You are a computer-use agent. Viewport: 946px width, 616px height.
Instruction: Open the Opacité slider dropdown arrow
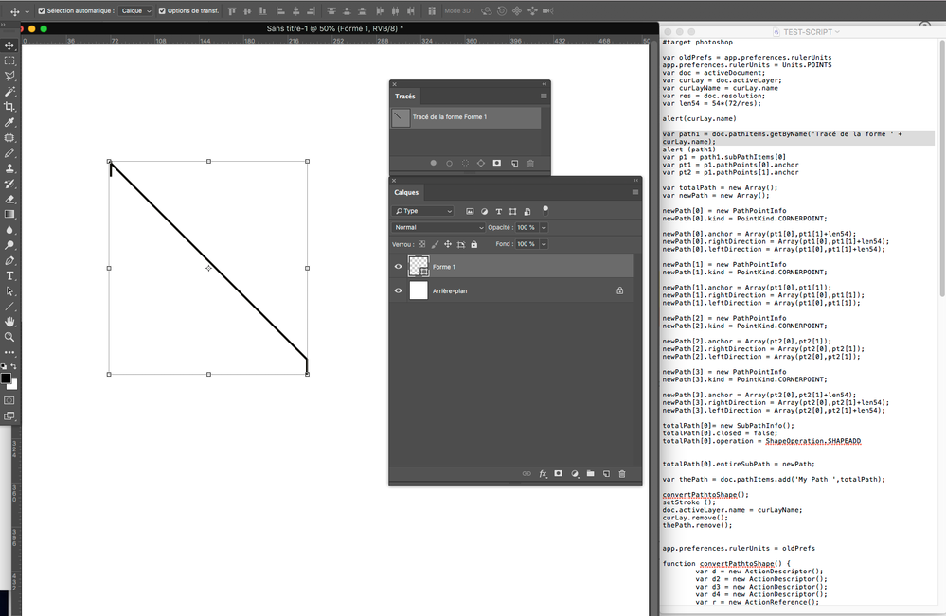[x=544, y=228]
